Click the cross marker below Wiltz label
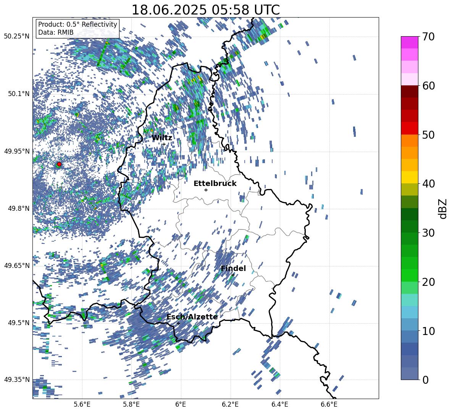452x412 pixels. pyautogui.click(x=164, y=144)
